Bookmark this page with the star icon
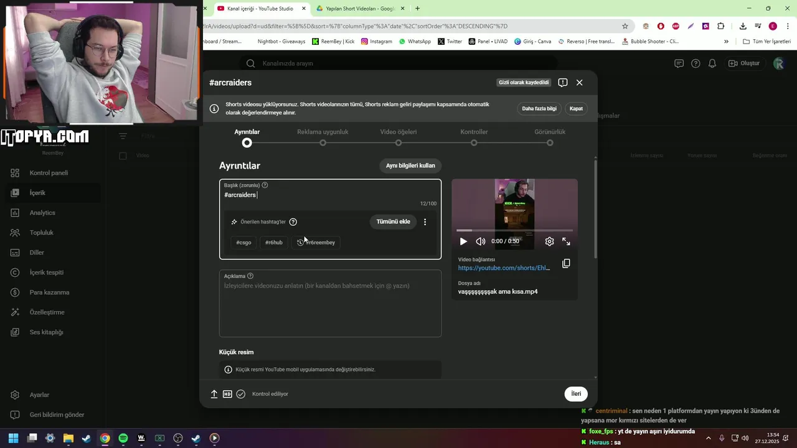 (x=625, y=26)
